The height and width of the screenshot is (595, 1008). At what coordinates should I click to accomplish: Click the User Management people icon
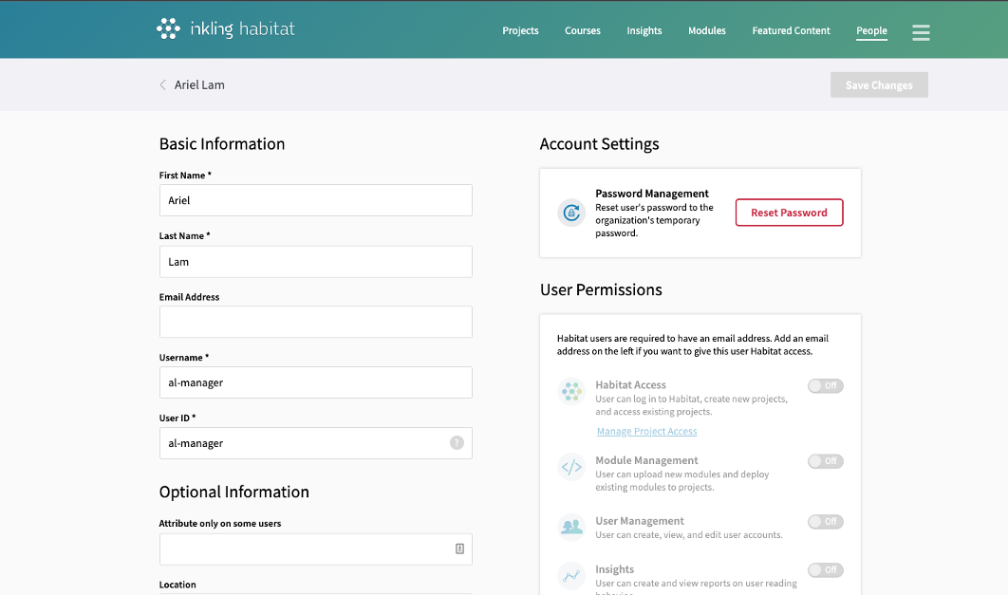tap(571, 527)
